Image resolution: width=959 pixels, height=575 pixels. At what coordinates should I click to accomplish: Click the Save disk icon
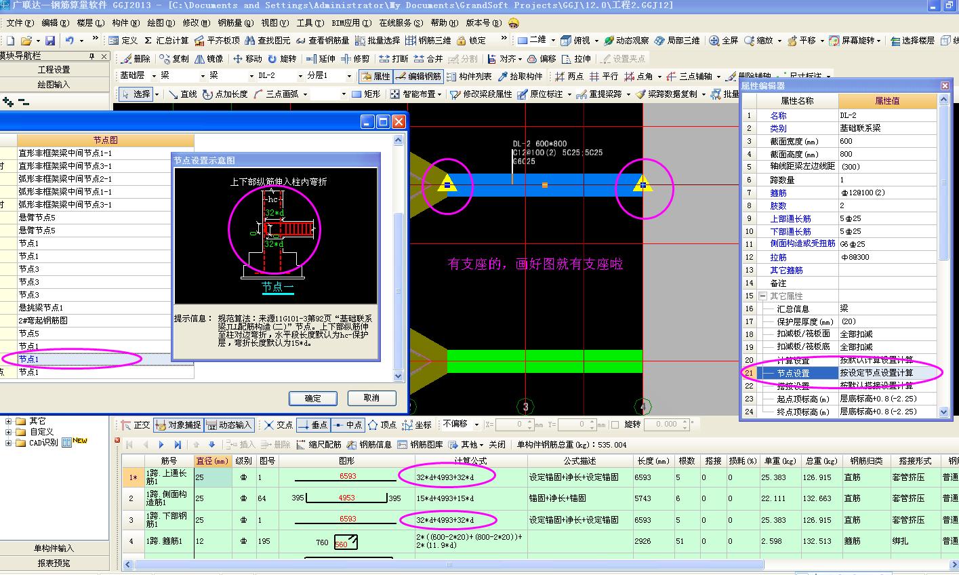(50, 41)
